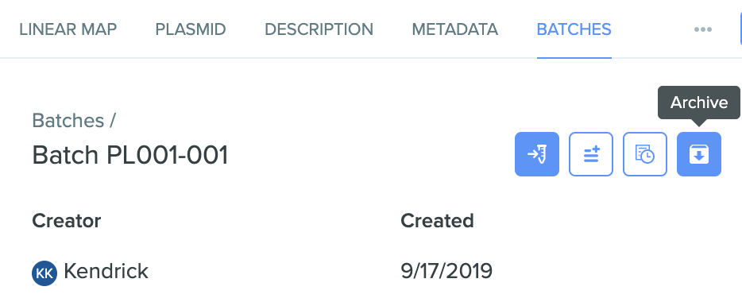Click the partial blue button at tab bar edge
Viewport: 742px width, 302px height.
click(740, 29)
